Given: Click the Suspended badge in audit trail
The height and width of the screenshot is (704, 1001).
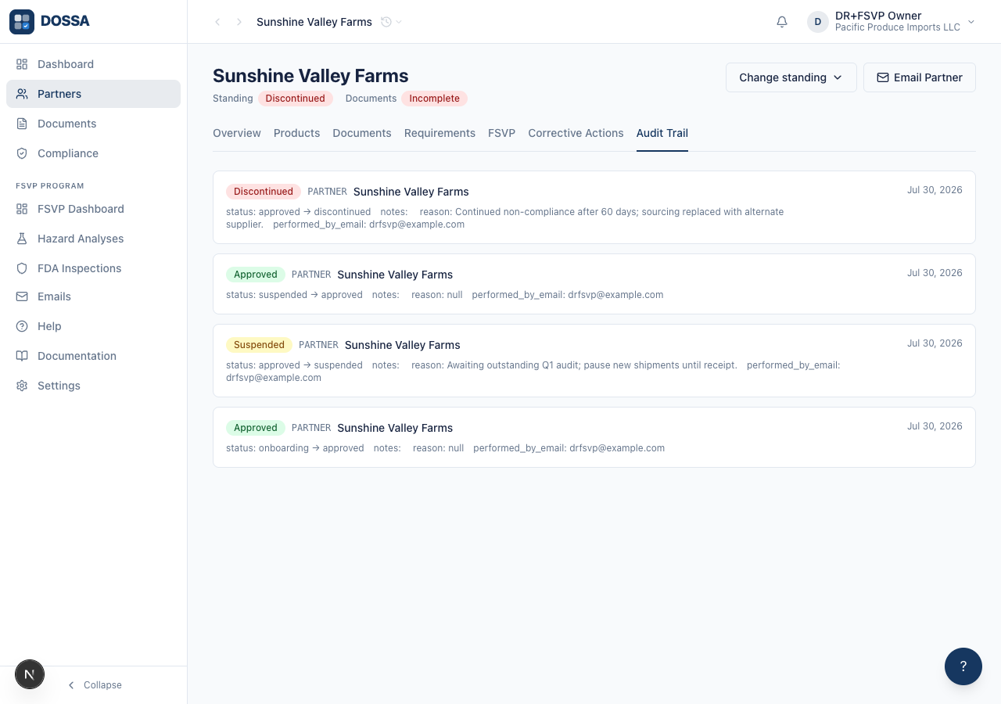Looking at the screenshot, I should point(259,345).
